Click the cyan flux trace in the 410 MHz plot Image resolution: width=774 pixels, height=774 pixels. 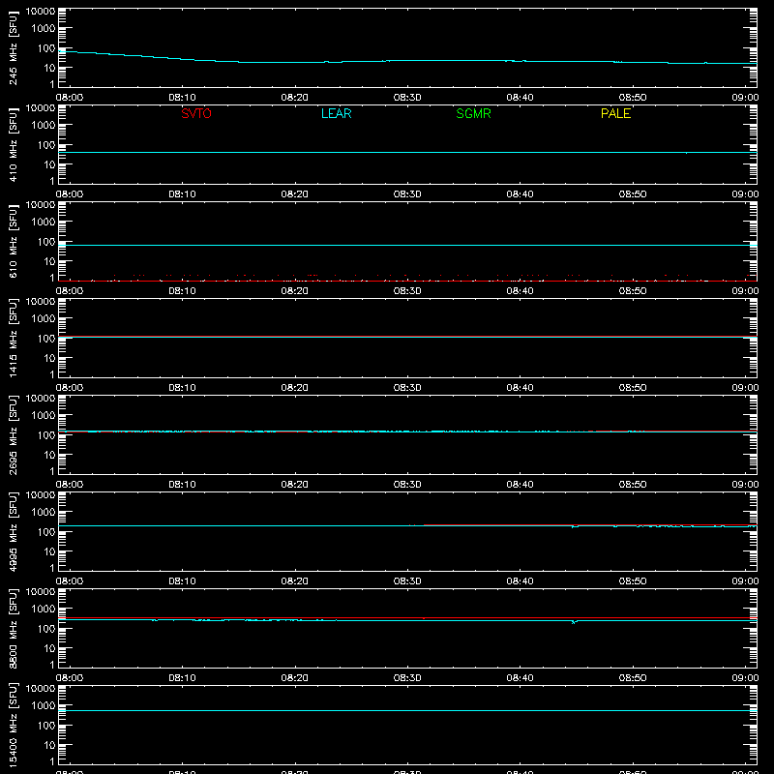coord(407,152)
